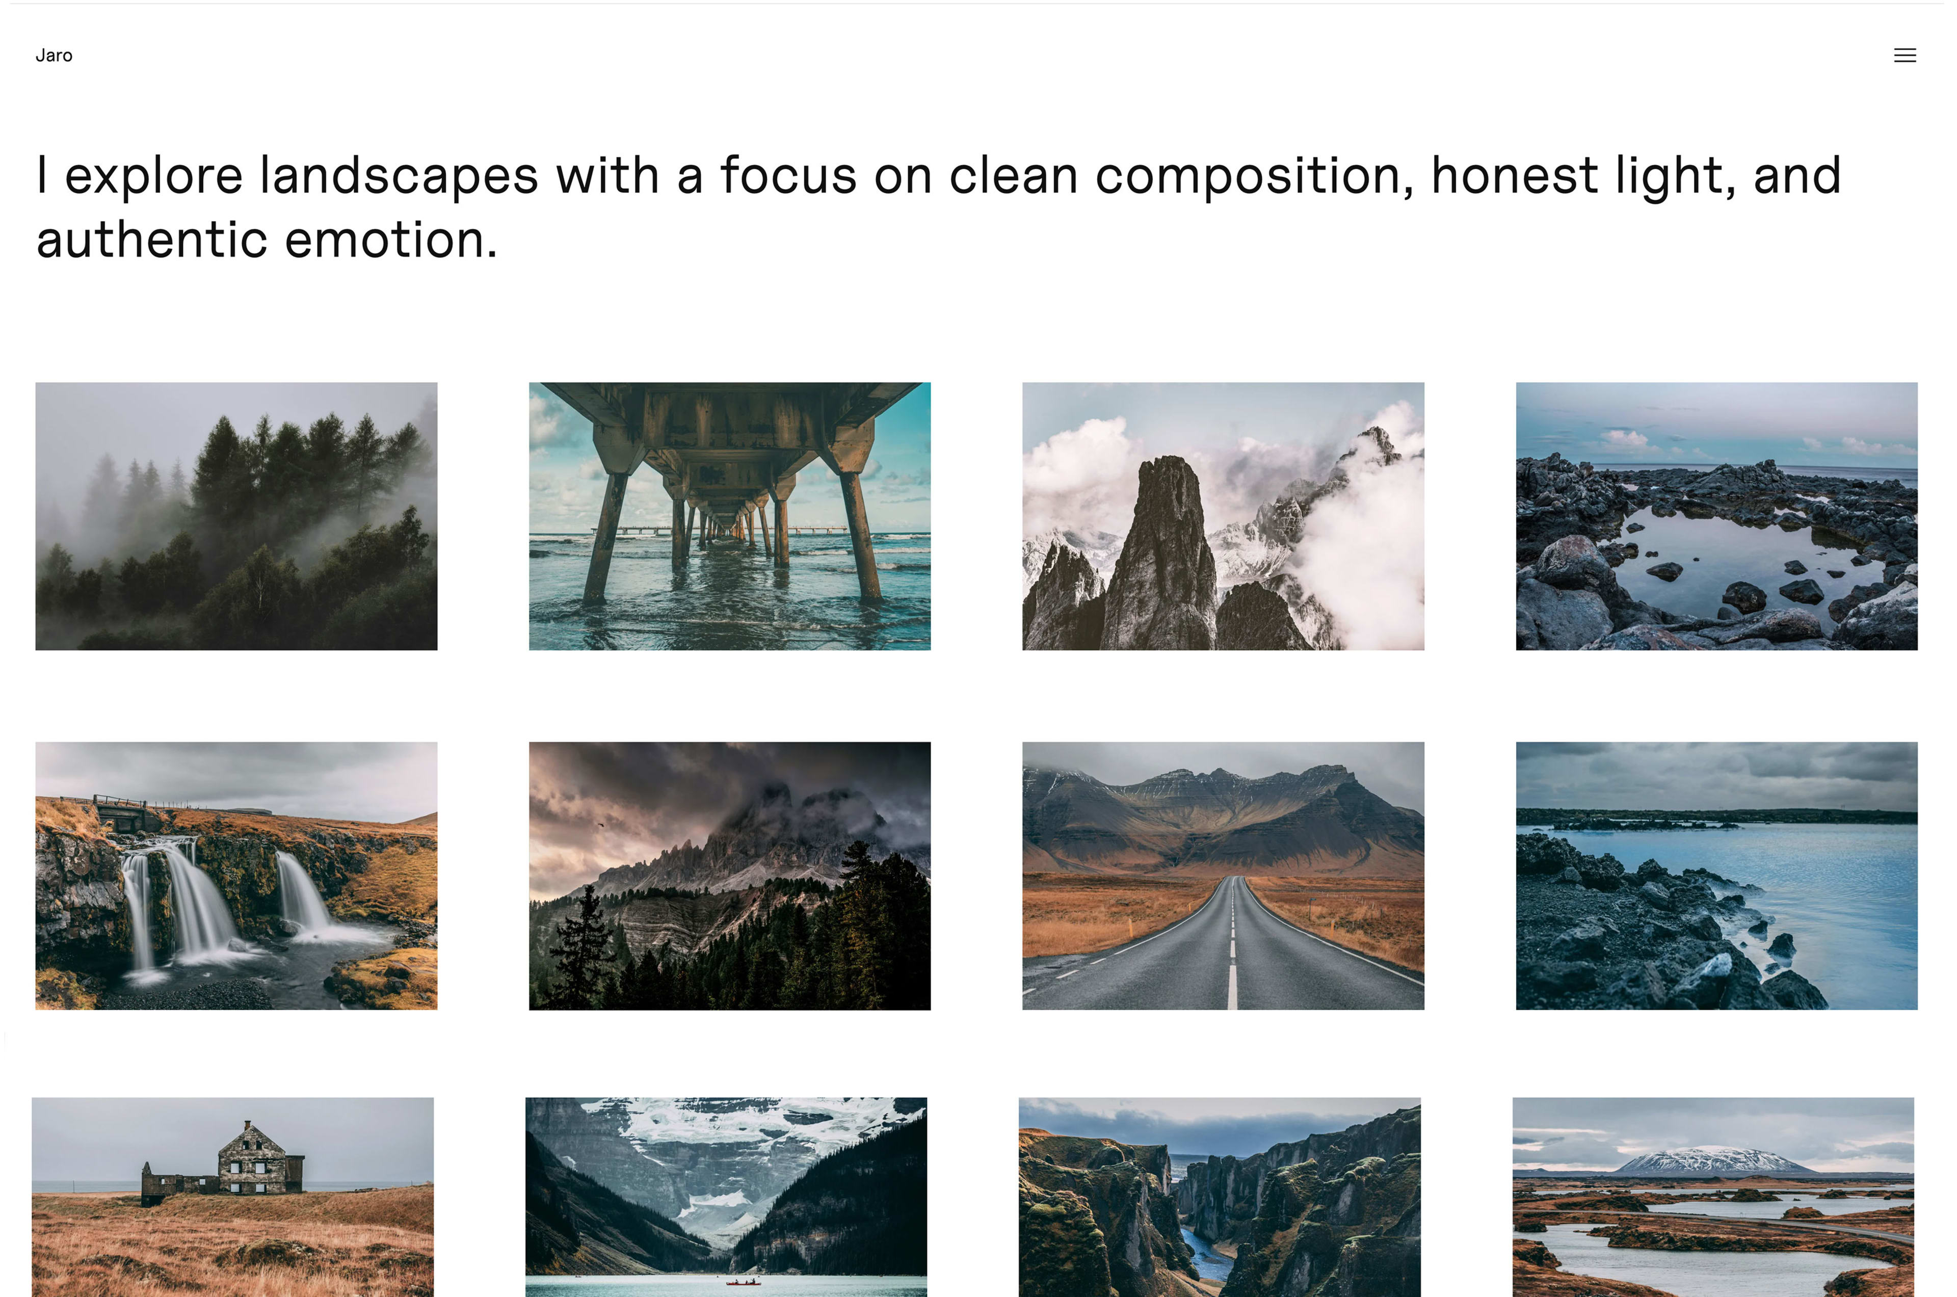Image resolution: width=1957 pixels, height=1297 pixels.
Task: Click the red canoe in lake photo
Action: (743, 1282)
